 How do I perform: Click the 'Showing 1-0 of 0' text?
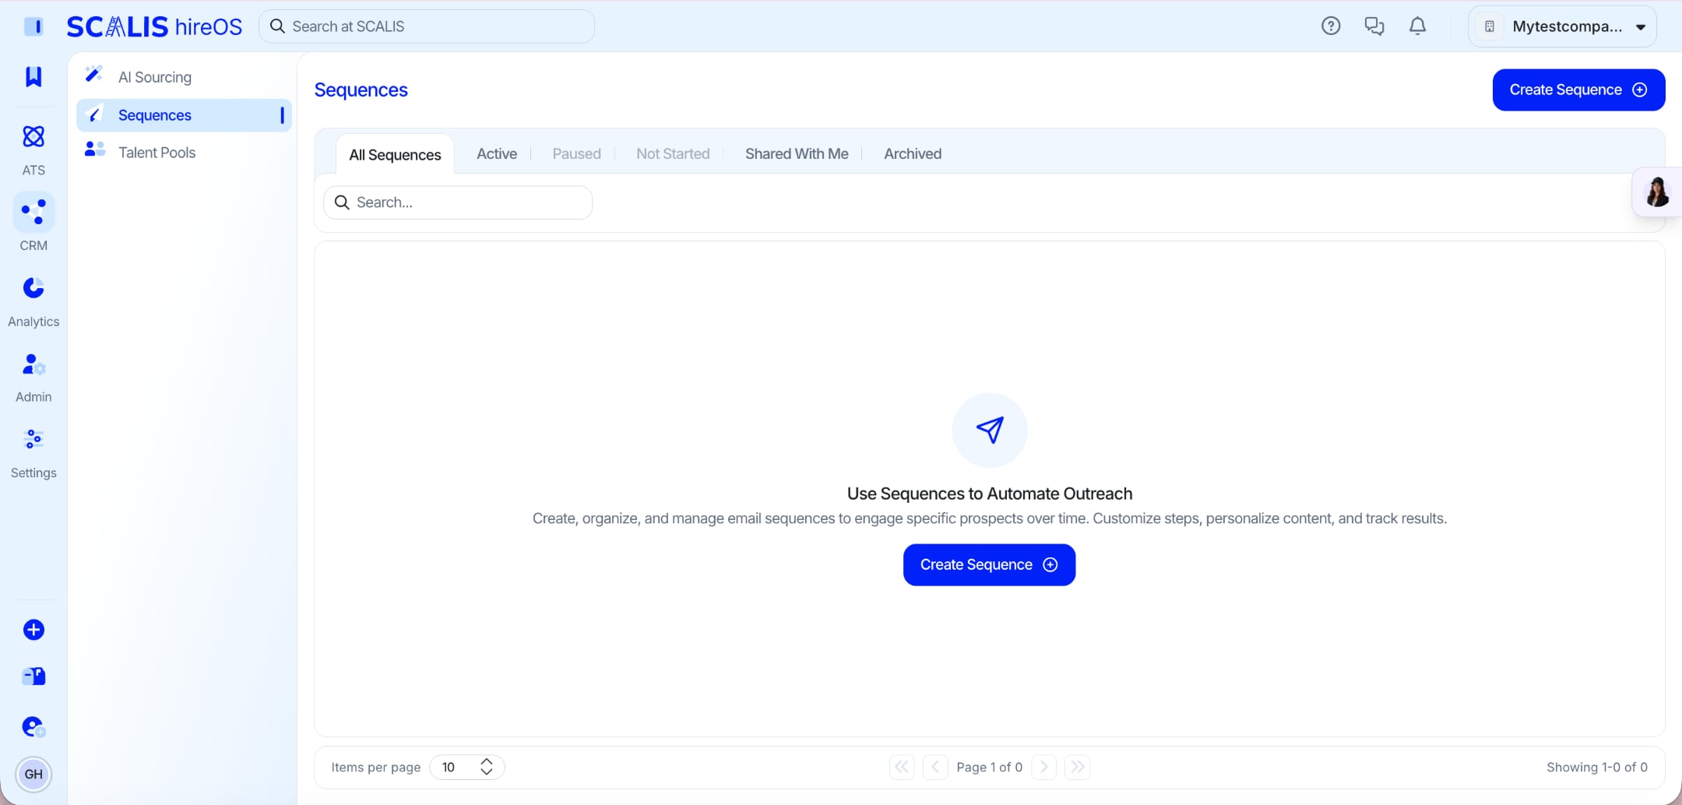pyautogui.click(x=1596, y=767)
